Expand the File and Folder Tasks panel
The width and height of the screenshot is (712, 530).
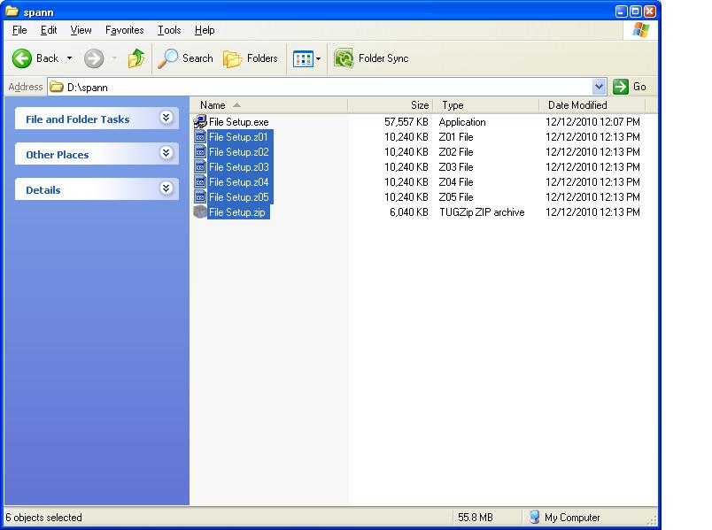click(x=166, y=118)
